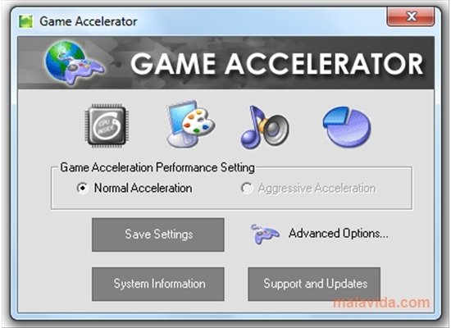Click the Normal Acceleration label text

click(143, 188)
